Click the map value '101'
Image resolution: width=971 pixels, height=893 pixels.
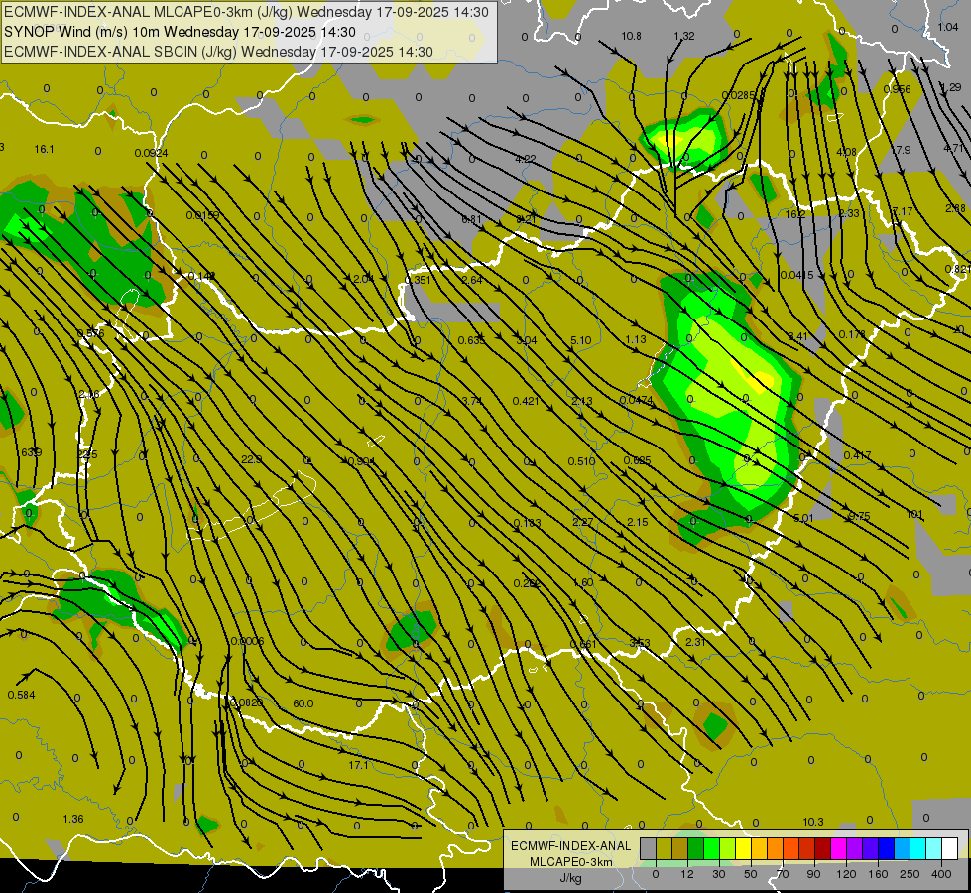point(914,514)
